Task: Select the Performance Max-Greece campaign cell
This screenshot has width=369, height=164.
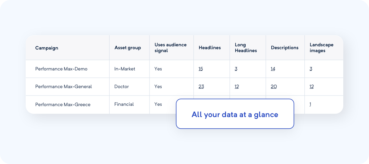Action: coord(63,104)
